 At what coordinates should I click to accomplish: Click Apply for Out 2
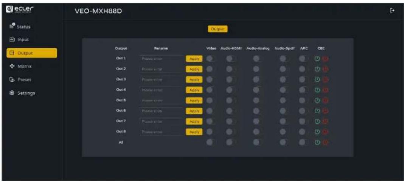tap(194, 69)
